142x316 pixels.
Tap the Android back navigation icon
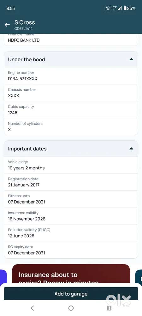click(x=32, y=308)
